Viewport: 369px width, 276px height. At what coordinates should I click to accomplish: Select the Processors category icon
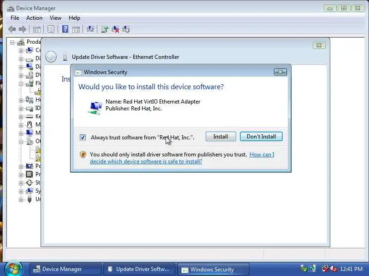(x=30, y=174)
